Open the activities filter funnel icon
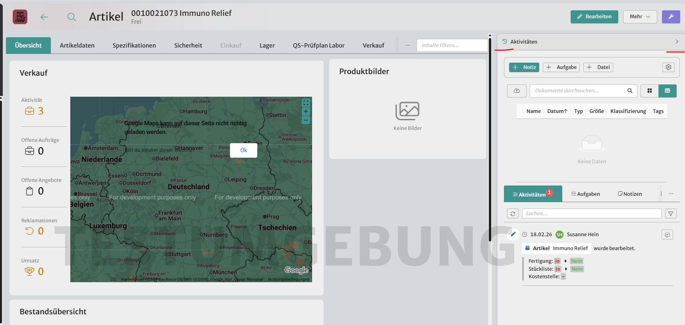This screenshot has width=685, height=325. pyautogui.click(x=671, y=214)
